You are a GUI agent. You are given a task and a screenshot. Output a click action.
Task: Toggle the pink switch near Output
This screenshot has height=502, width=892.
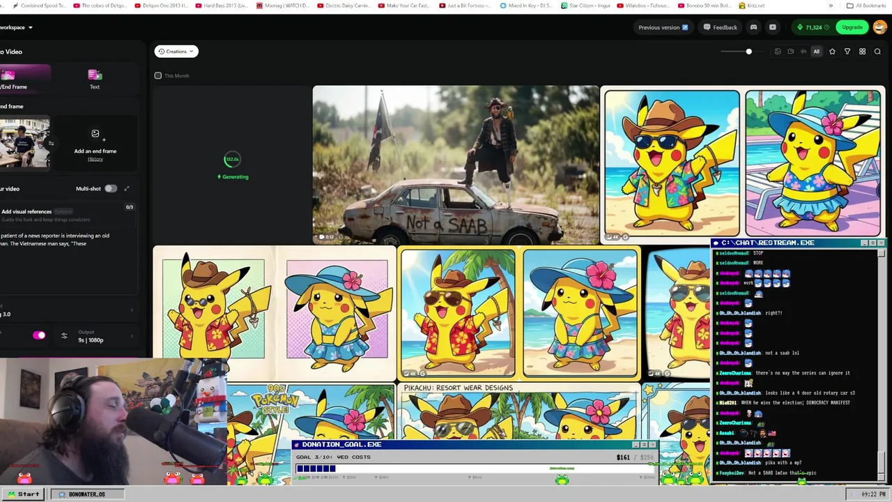click(x=39, y=335)
